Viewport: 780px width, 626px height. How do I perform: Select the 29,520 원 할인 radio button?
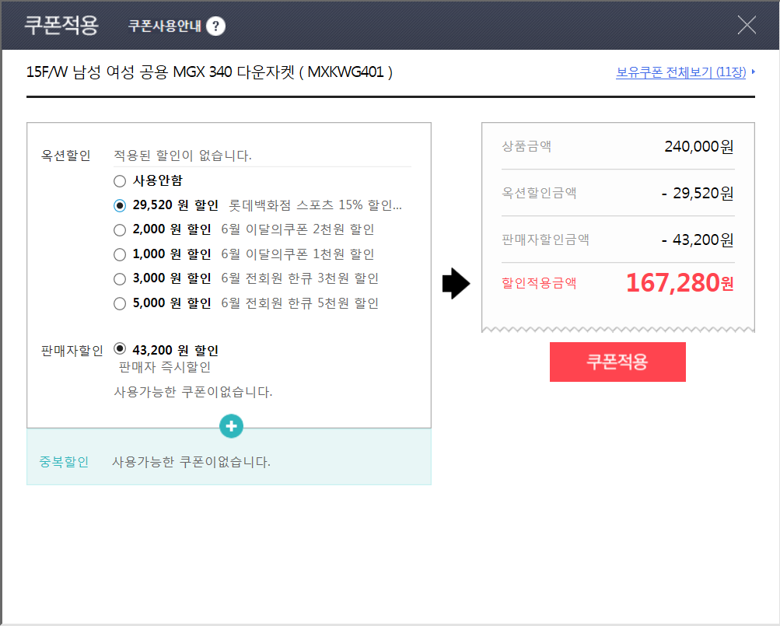coord(120,205)
